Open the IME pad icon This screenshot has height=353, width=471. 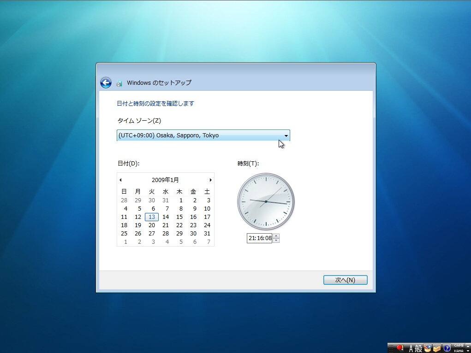428,348
